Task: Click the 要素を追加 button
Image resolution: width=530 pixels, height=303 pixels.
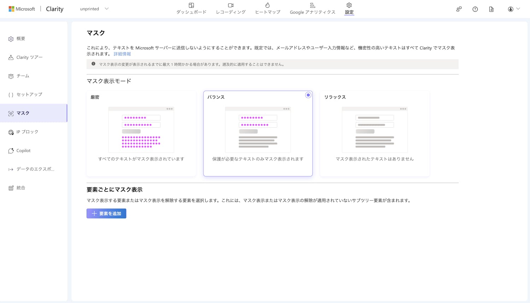Action: click(x=106, y=213)
